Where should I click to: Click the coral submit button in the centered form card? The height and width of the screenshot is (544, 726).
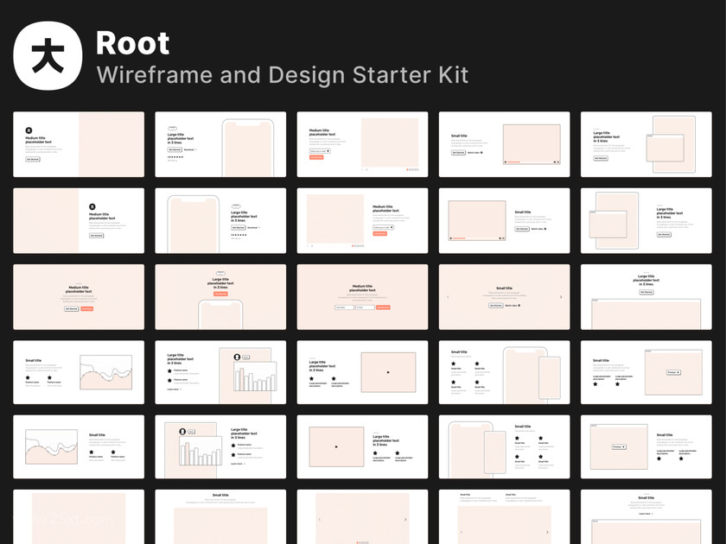[x=383, y=307]
